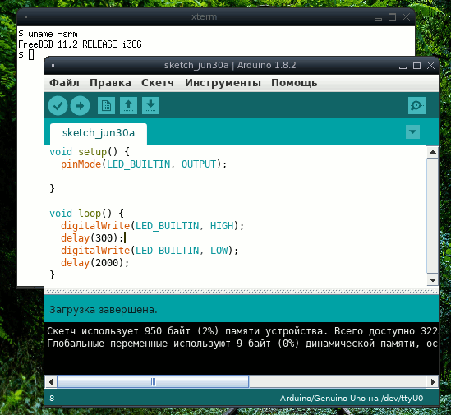Click the xterm window menu dot in title bar
Screen dimensions: 451x415
tap(26, 17)
